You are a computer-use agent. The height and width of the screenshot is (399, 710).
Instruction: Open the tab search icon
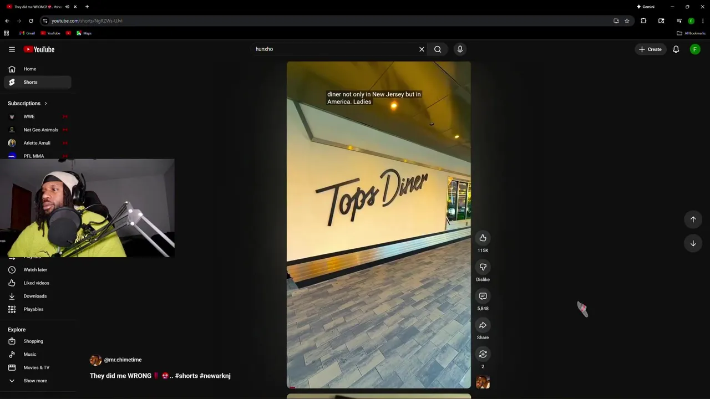[661, 21]
